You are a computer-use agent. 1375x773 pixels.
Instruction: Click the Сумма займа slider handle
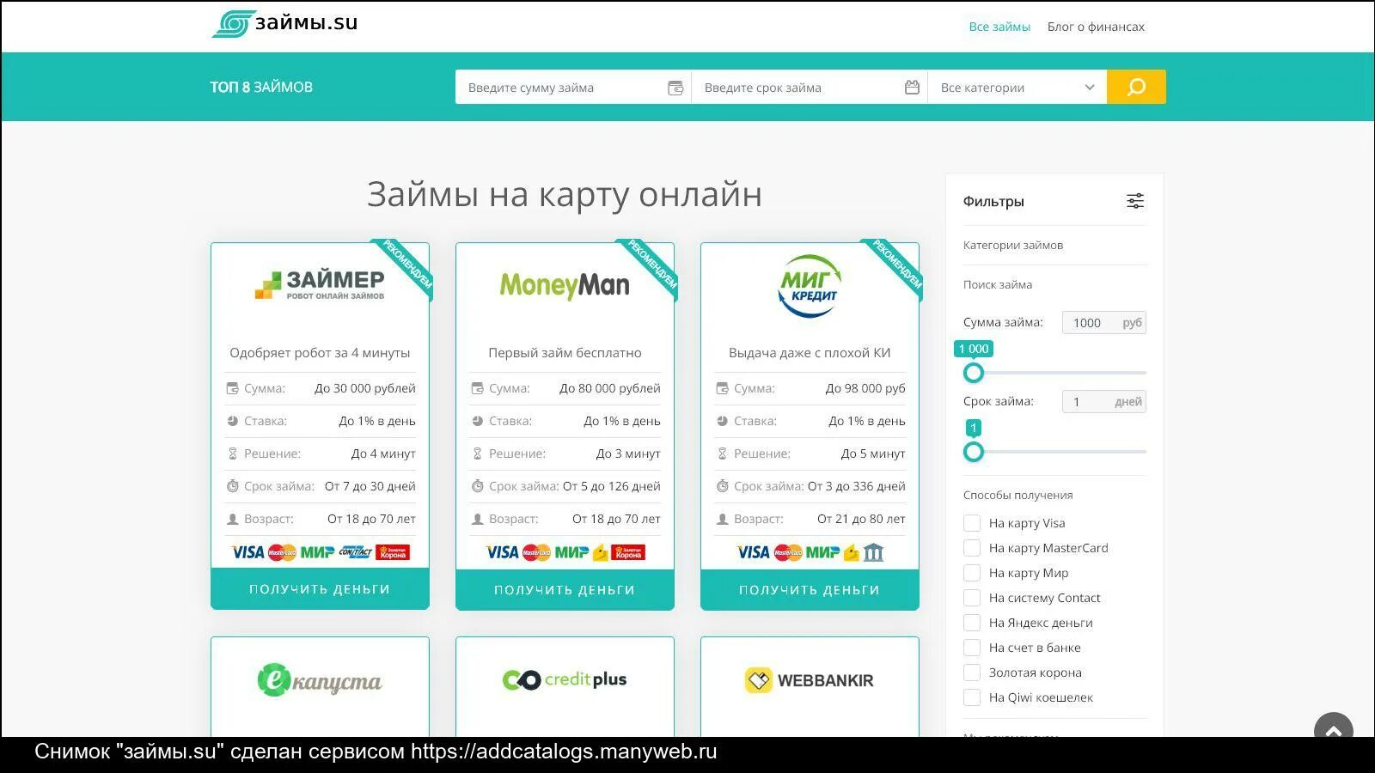(973, 373)
